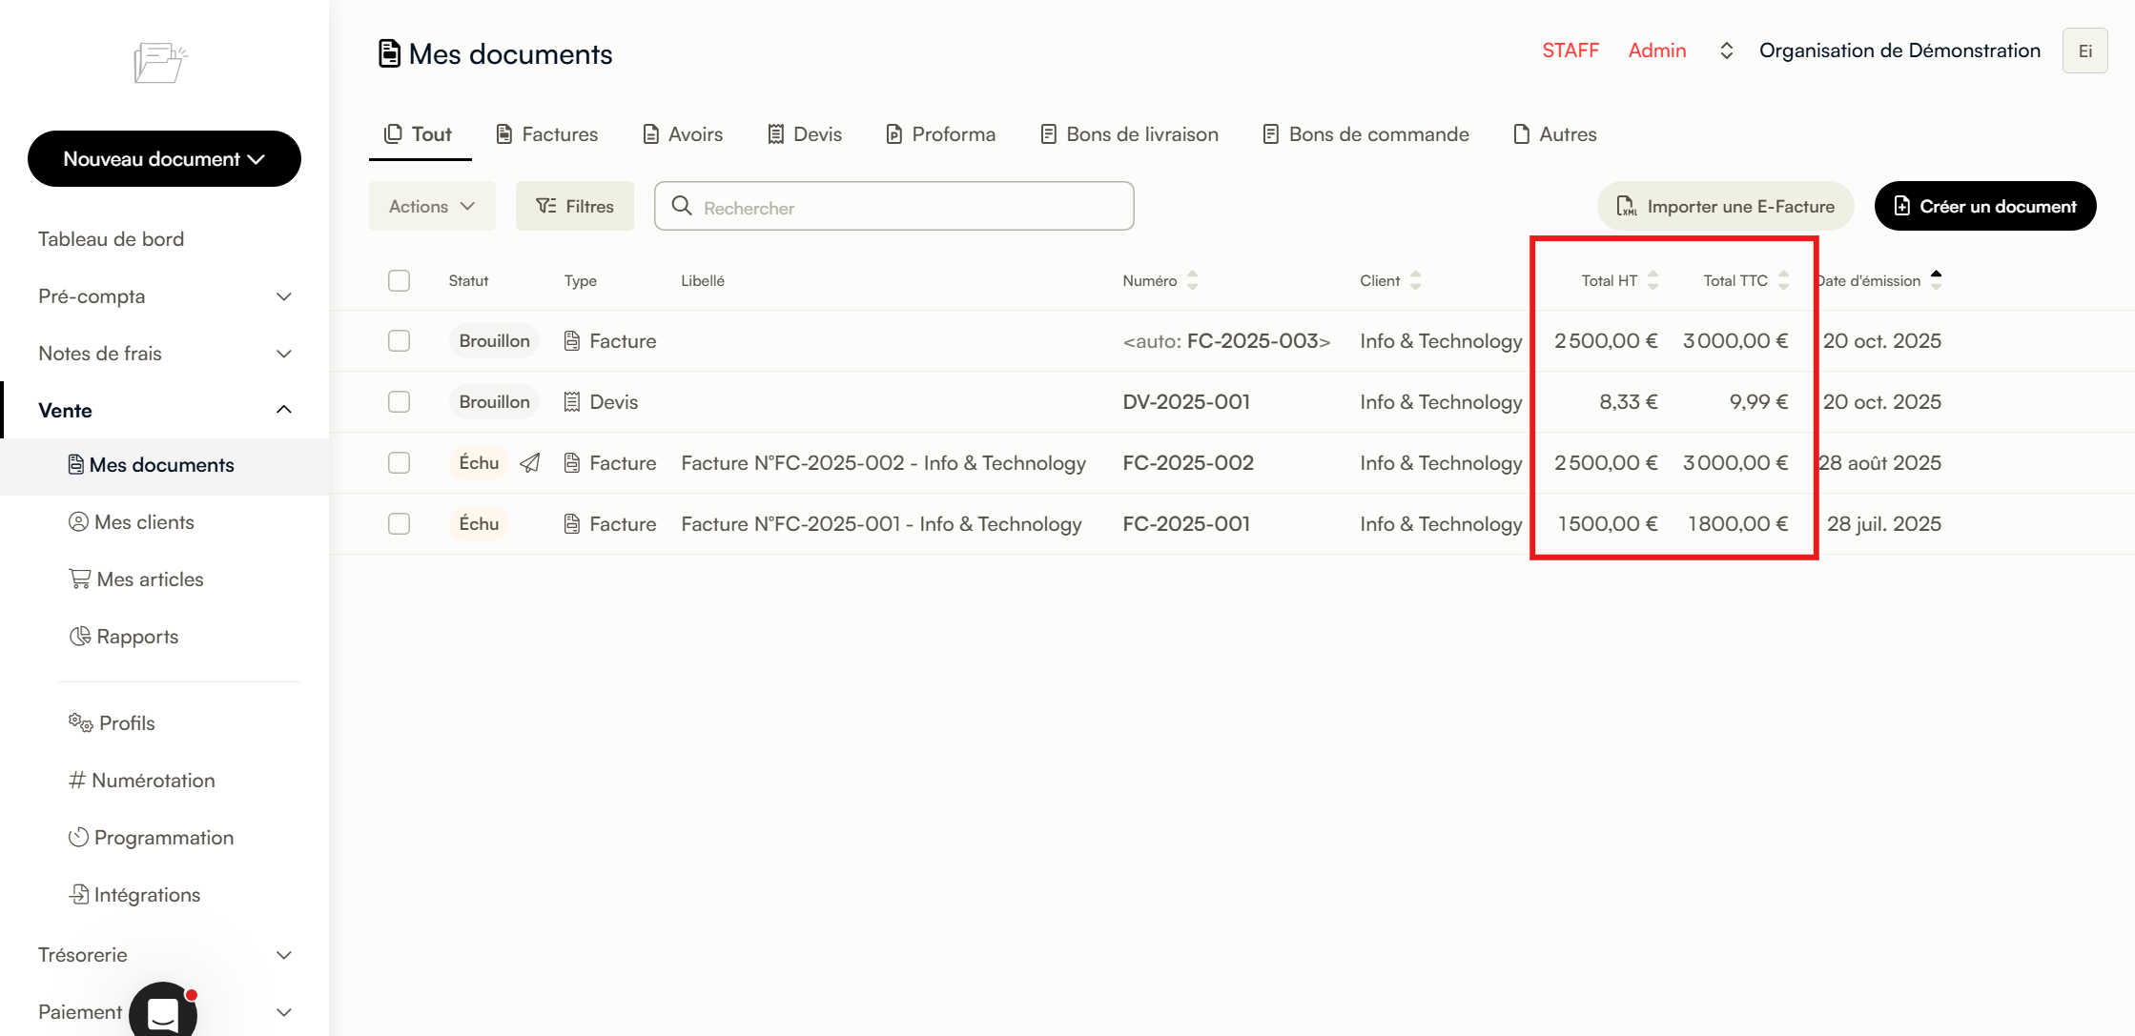Click the STAFF label in header
The image size is (2135, 1036).
tap(1570, 51)
